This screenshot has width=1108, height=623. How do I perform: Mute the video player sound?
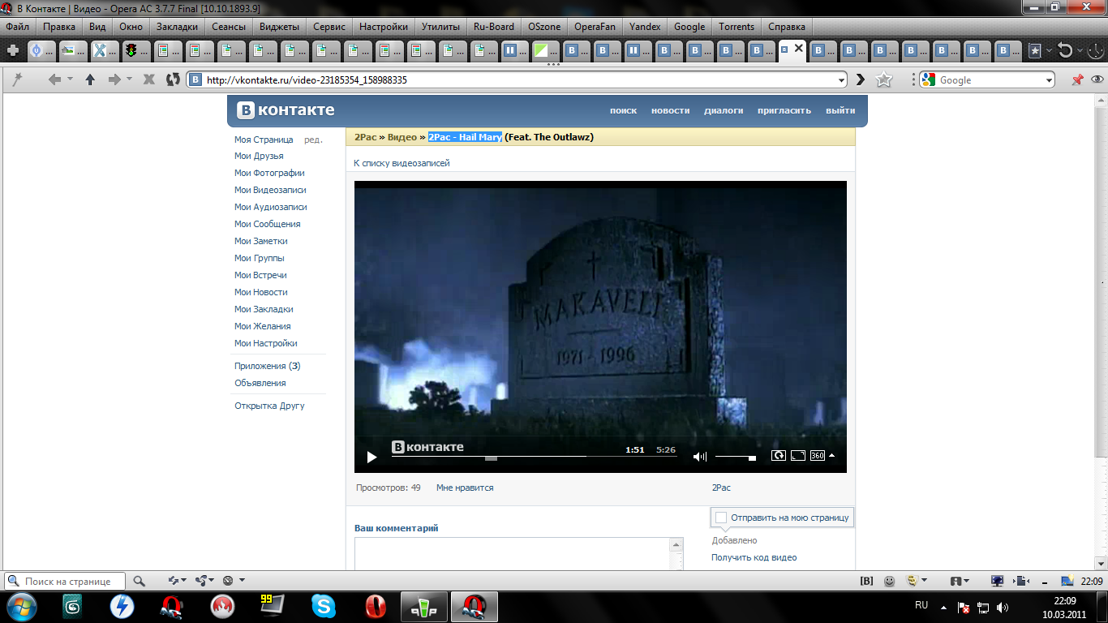click(700, 457)
